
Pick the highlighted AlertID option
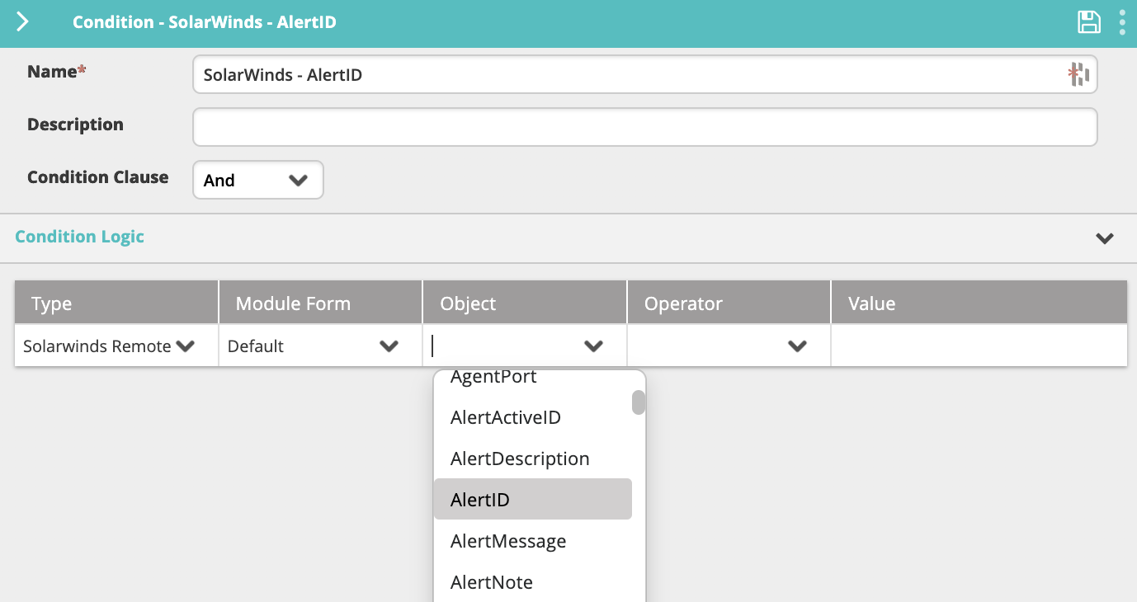480,500
